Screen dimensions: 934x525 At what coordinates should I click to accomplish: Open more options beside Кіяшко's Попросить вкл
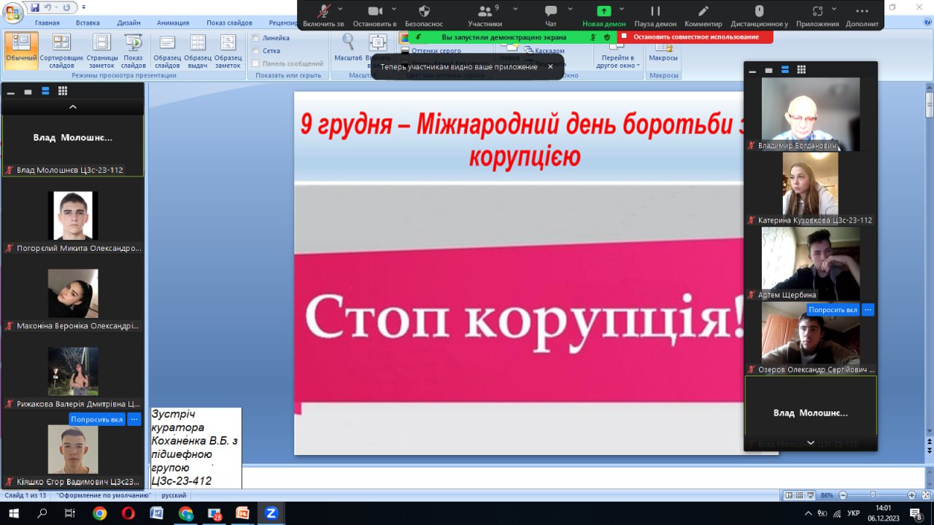click(x=134, y=419)
